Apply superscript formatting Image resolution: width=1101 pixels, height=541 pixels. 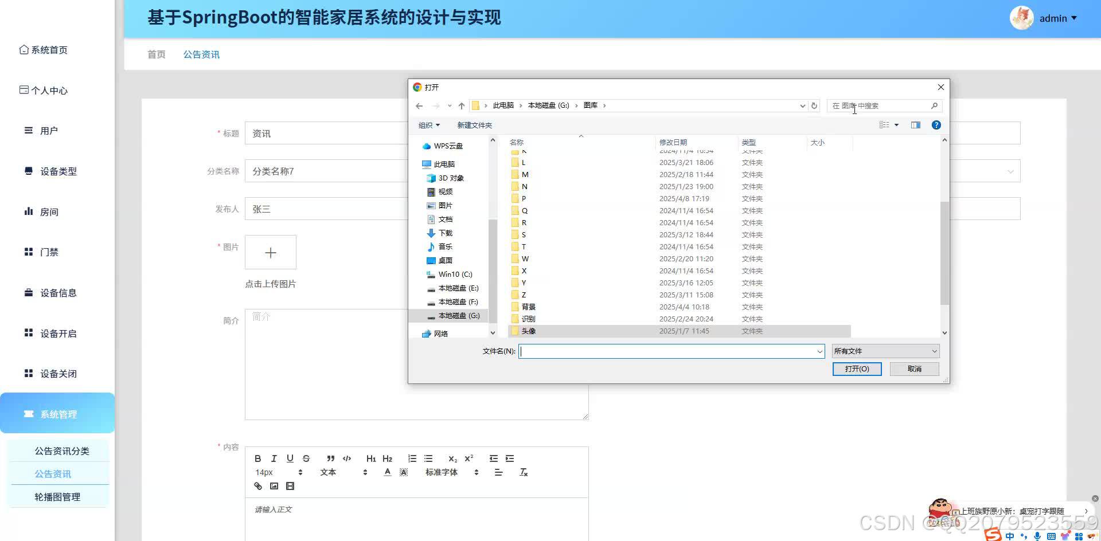[469, 458]
